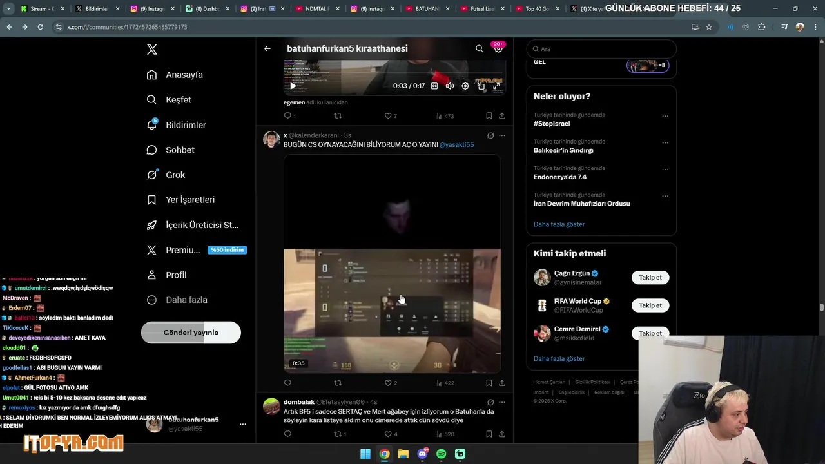Mute the egemen video volume
Screen dimensions: 825x464
point(450,86)
